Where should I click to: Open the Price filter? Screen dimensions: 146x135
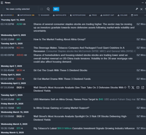(x=93, y=15)
